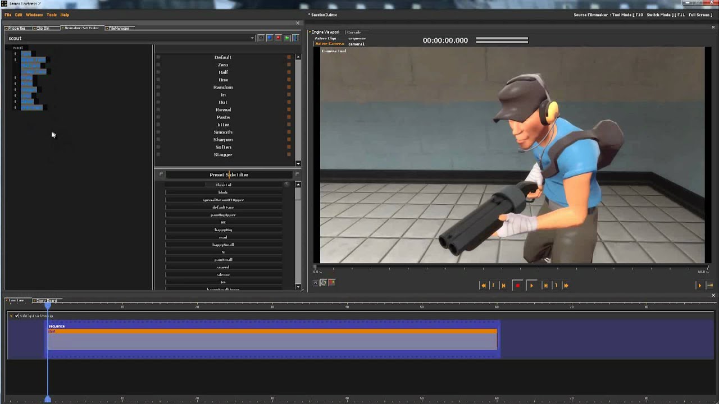719x404 pixels.
Task: Click the green arrow toolbar icon
Action: 287,38
